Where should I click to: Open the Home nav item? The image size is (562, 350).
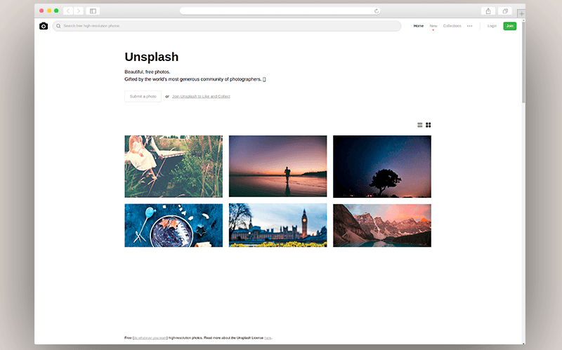[x=418, y=26]
